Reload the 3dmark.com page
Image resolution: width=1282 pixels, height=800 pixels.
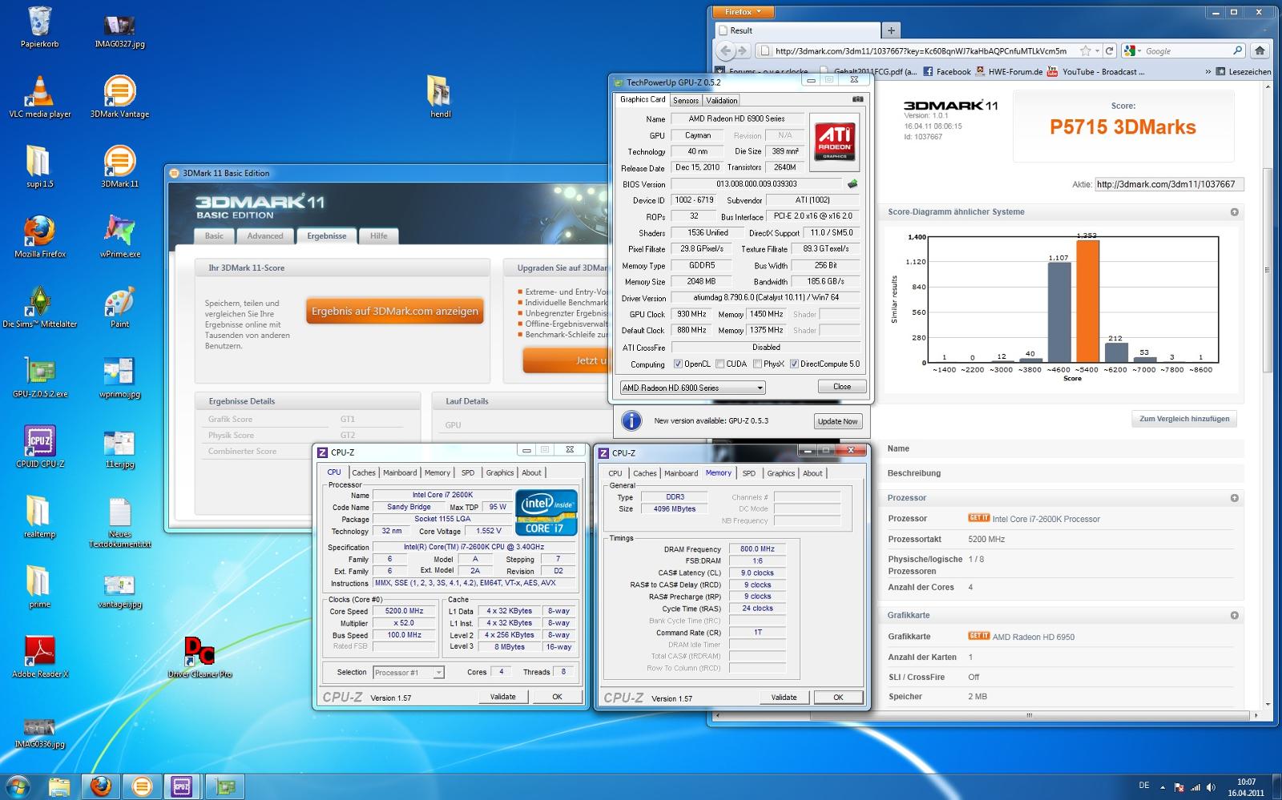pyautogui.click(x=1110, y=50)
